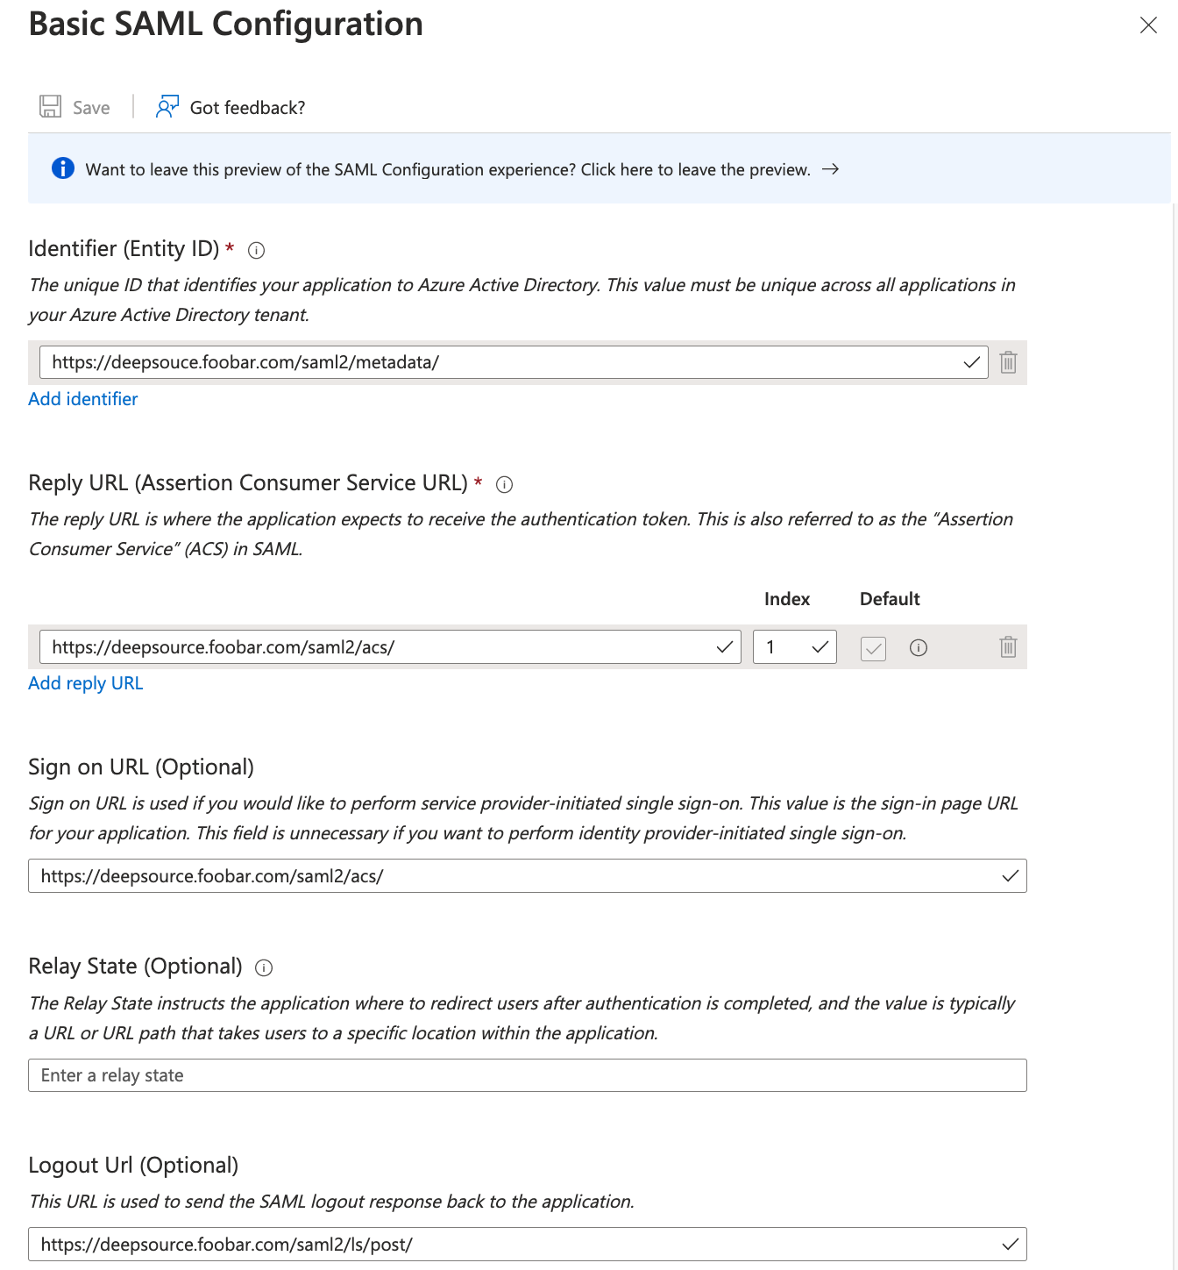Close the Basic SAML Configuration panel
The height and width of the screenshot is (1270, 1178).
(1148, 25)
